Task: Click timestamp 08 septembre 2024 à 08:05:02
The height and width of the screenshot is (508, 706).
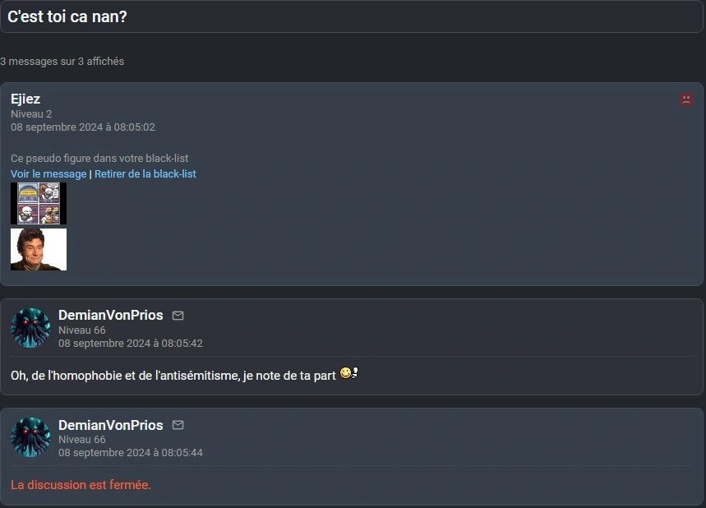Action: tap(83, 127)
